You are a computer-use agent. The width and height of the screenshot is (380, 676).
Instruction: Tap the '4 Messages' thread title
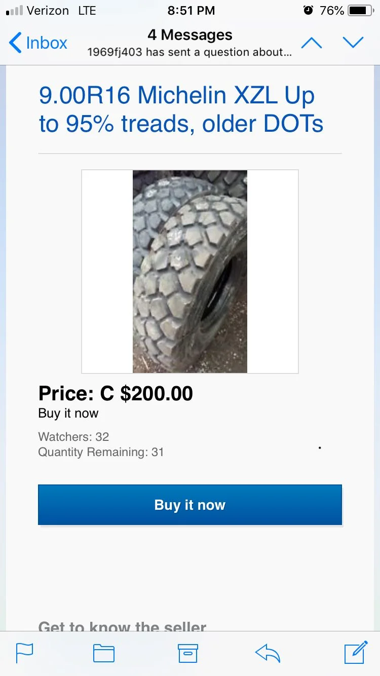click(190, 35)
